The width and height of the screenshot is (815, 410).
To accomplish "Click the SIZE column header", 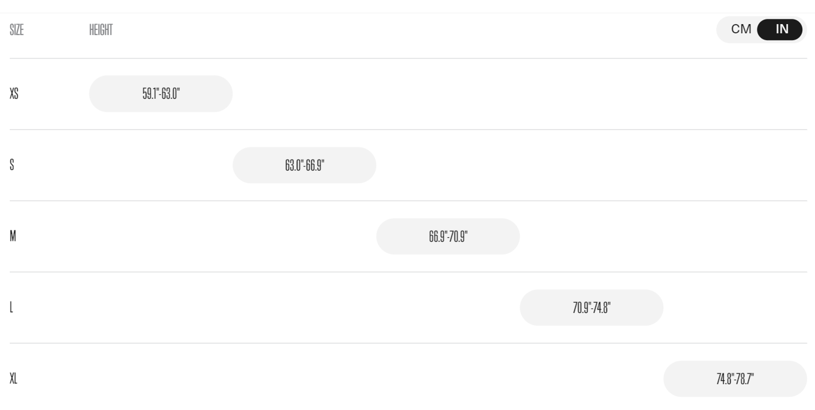I will (17, 30).
